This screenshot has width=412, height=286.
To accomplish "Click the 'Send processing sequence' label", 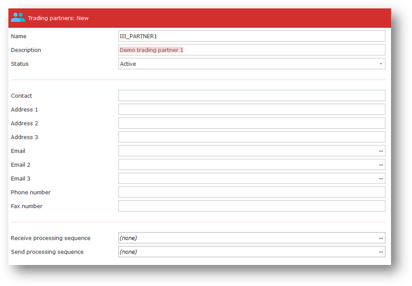I will point(47,252).
